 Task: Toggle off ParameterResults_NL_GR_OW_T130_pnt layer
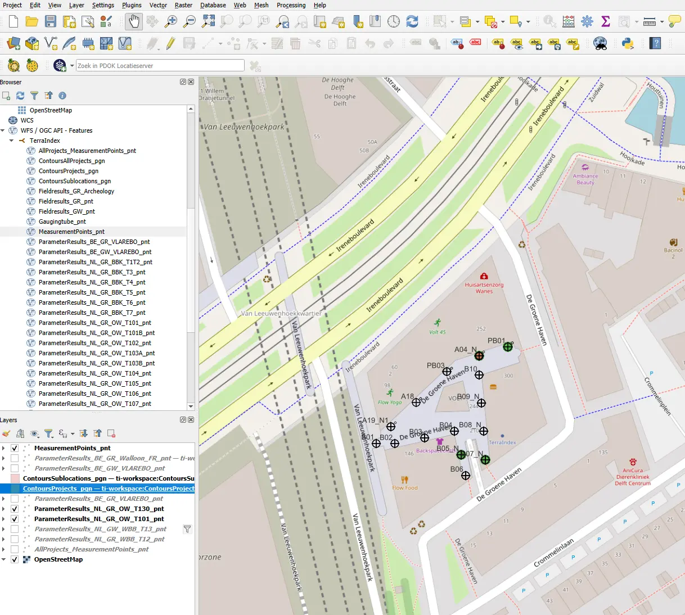coord(15,509)
